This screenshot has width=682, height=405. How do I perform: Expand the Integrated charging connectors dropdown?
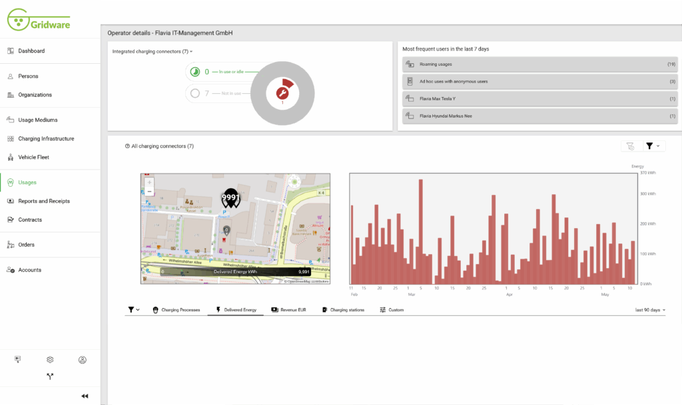153,51
